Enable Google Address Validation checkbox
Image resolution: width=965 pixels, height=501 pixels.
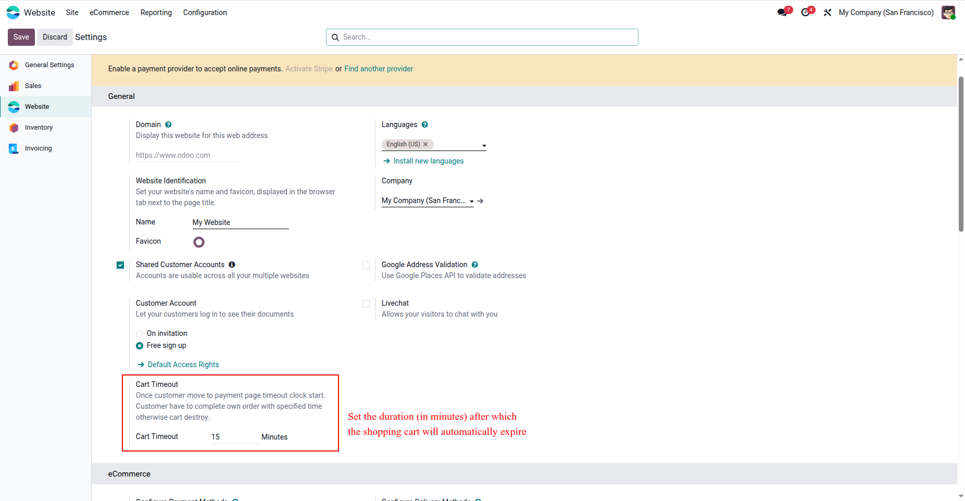point(366,265)
